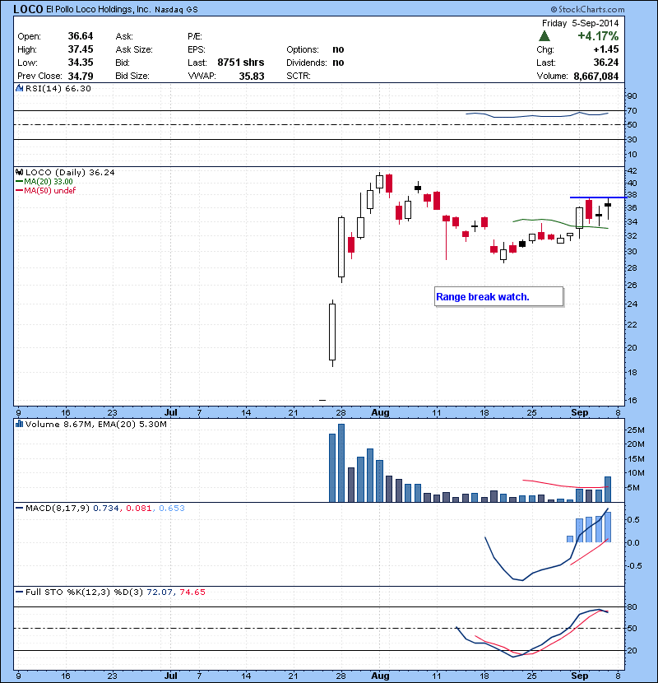Click the LOCO (Daily) candlestick icon
Screen dimensions: 658x683
coord(19,173)
